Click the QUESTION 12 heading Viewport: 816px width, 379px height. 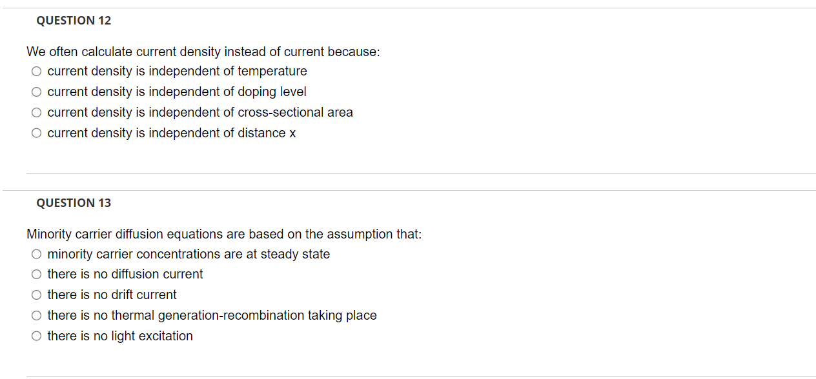[74, 20]
